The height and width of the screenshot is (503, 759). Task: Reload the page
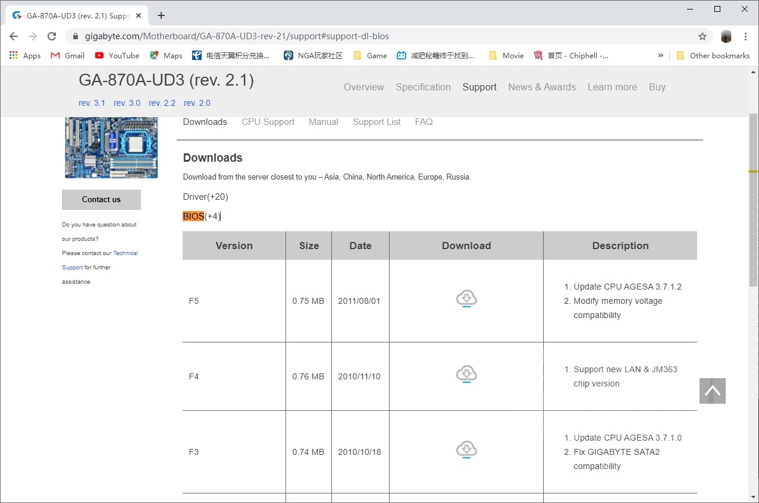(x=52, y=36)
